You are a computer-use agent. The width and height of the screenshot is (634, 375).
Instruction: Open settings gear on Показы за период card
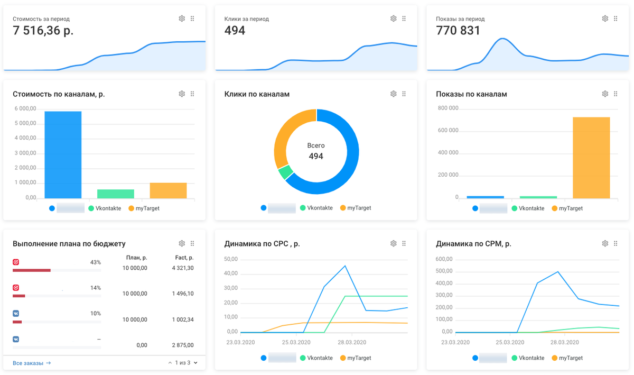point(605,19)
